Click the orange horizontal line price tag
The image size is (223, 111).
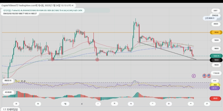point(216,32)
